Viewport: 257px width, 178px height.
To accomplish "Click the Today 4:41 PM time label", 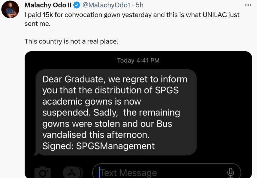I will tap(138, 61).
